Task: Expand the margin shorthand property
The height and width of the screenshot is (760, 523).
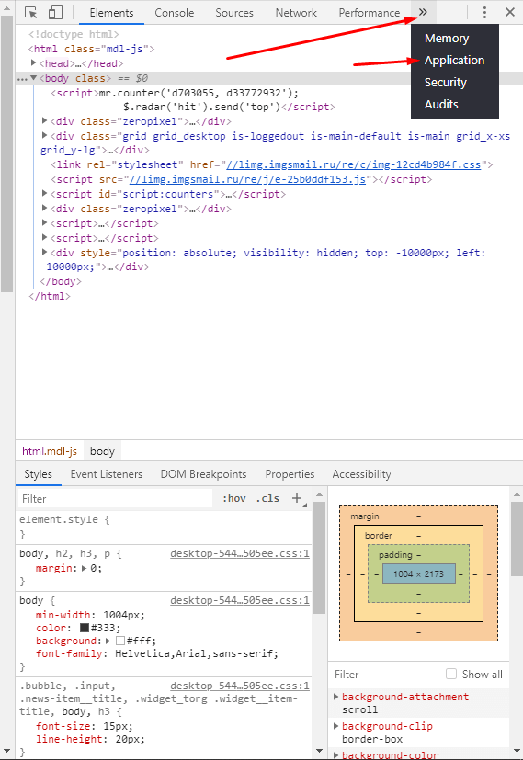Action: point(84,568)
